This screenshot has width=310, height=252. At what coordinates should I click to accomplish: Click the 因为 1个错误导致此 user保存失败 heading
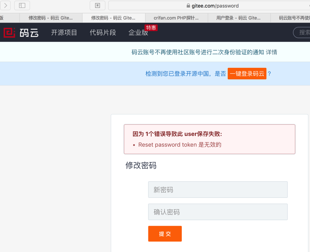coord(177,134)
